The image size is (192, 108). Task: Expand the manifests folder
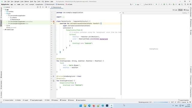pos(5,11)
